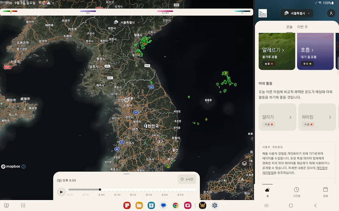339x211 pixels.
Task: Open the screen capture taskbar icon
Action: click(x=7, y=206)
